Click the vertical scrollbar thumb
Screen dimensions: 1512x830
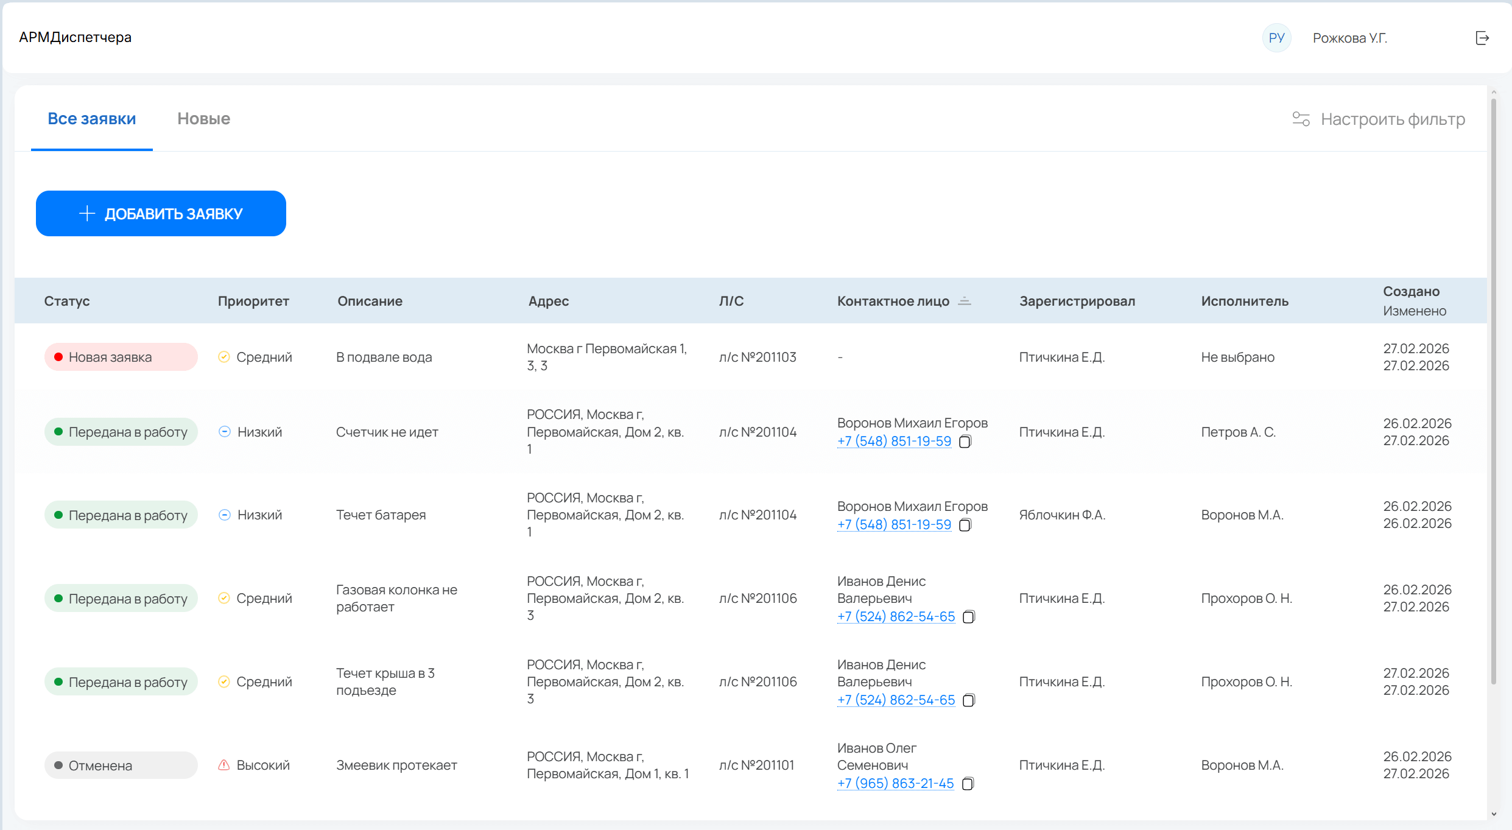[1493, 390]
